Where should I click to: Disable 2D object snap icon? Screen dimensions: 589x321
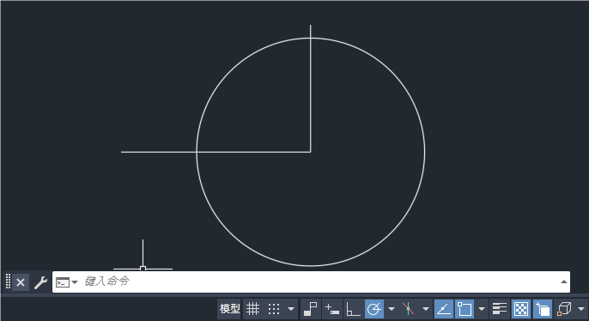pos(465,309)
